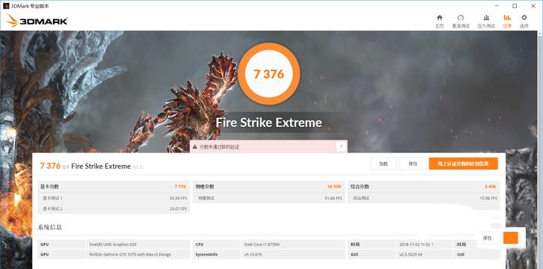The image size is (543, 269).
Task: Click the warning triangle in validation notice
Action: 195,147
